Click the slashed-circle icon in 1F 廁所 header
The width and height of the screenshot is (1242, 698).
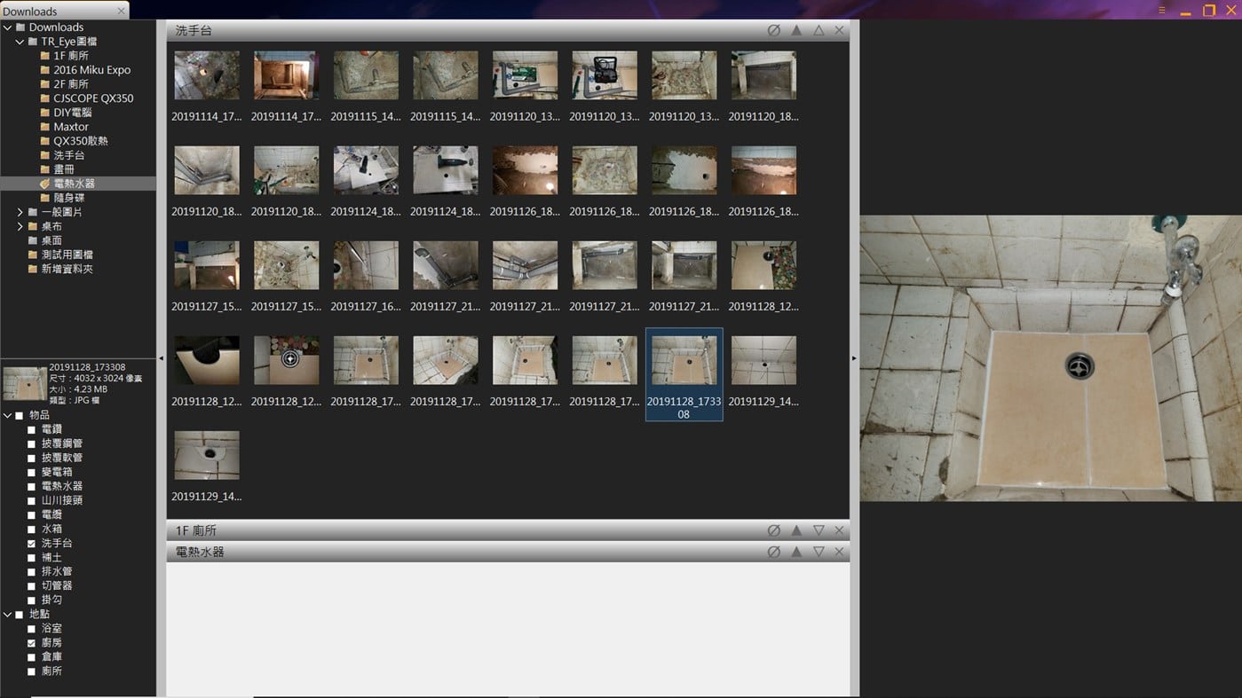pyautogui.click(x=773, y=530)
